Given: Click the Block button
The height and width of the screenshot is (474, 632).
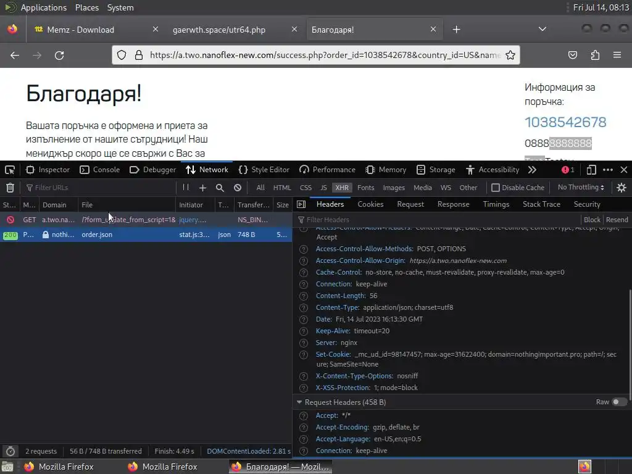Looking at the screenshot, I should coord(592,220).
